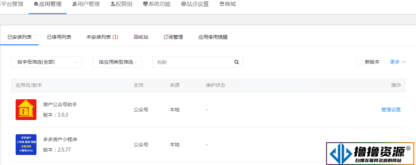
Task: Click the 来源 column header
Action: (175, 85)
